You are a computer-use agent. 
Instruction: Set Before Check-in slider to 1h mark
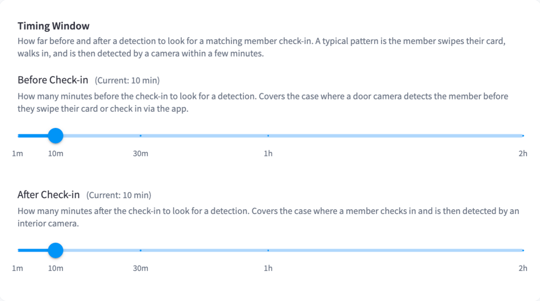click(268, 136)
